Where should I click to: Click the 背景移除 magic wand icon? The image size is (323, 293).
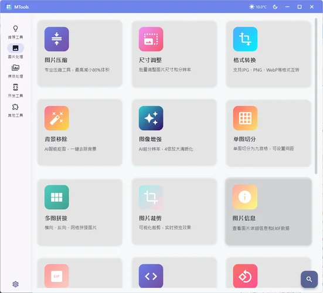coord(57,118)
